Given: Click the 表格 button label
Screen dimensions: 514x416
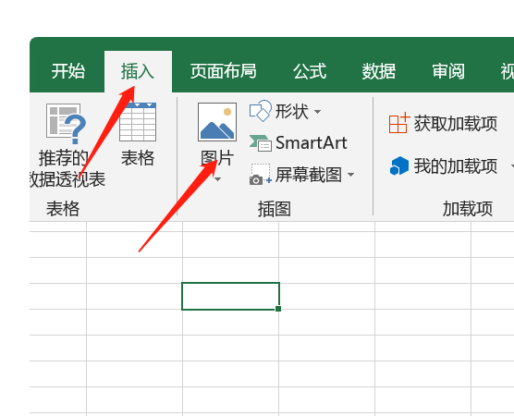Looking at the screenshot, I should pos(138,158).
